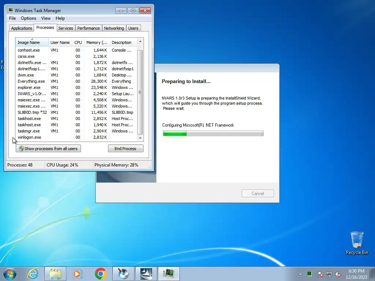
Task: Switch to the Task Manager taskbar icon
Action: pyautogui.click(x=168, y=274)
